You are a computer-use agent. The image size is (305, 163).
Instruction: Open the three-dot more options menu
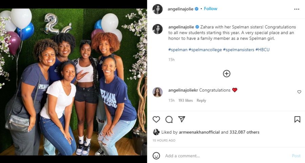pos(297,9)
